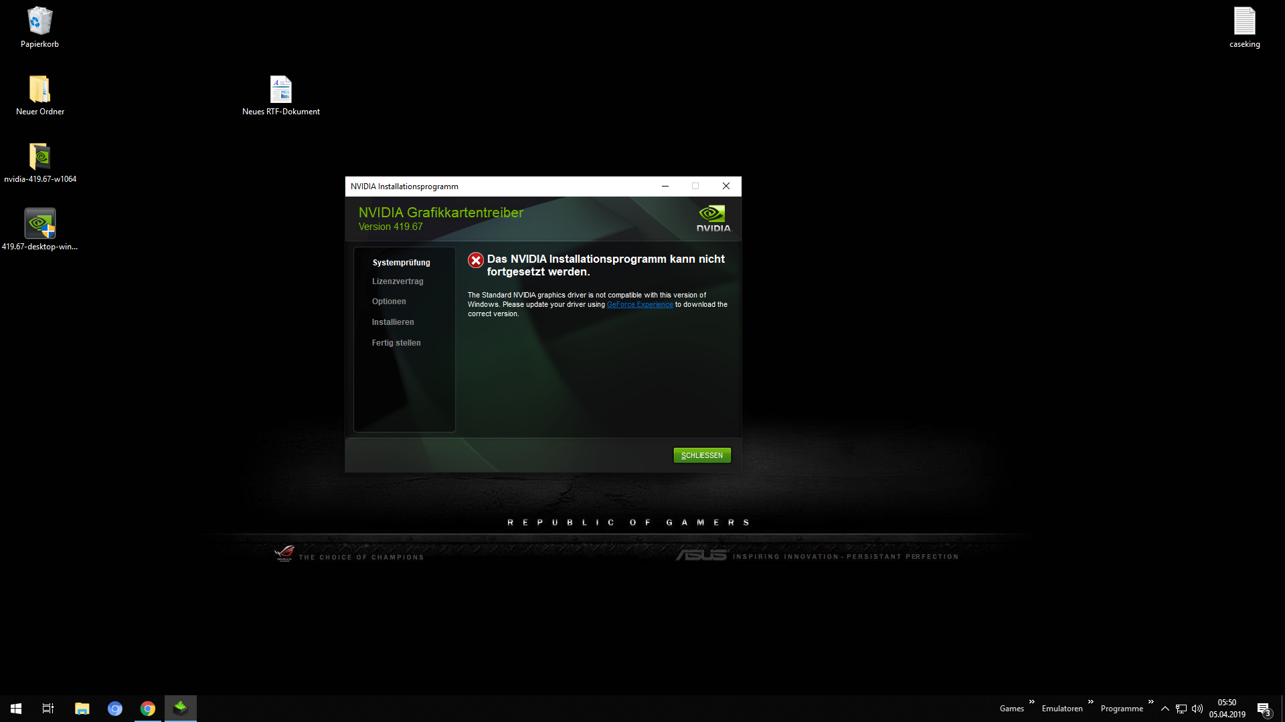Open the GeForce Experience link
The height and width of the screenshot is (722, 1285).
[x=640, y=305]
